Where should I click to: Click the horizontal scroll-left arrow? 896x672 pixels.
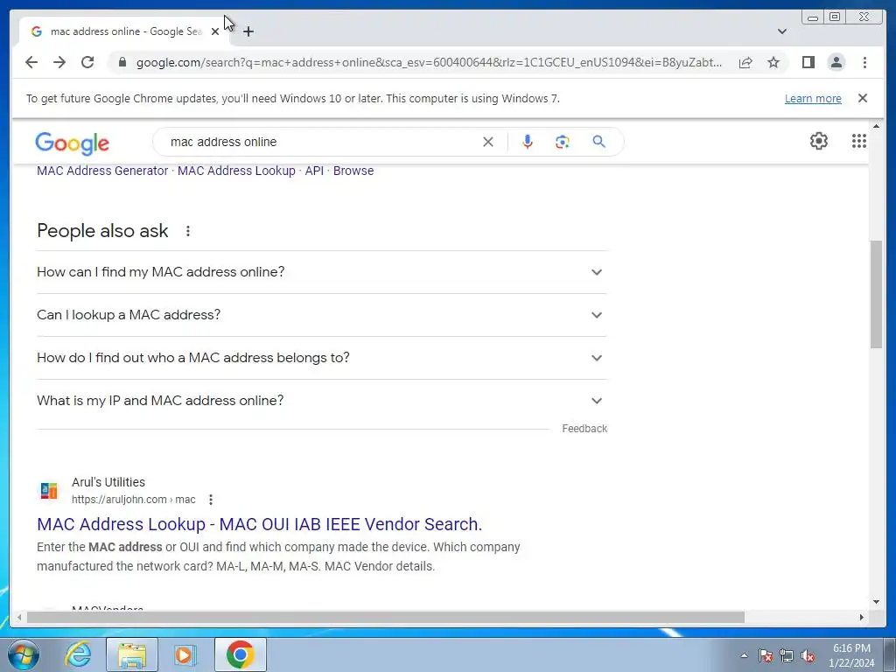[19, 617]
